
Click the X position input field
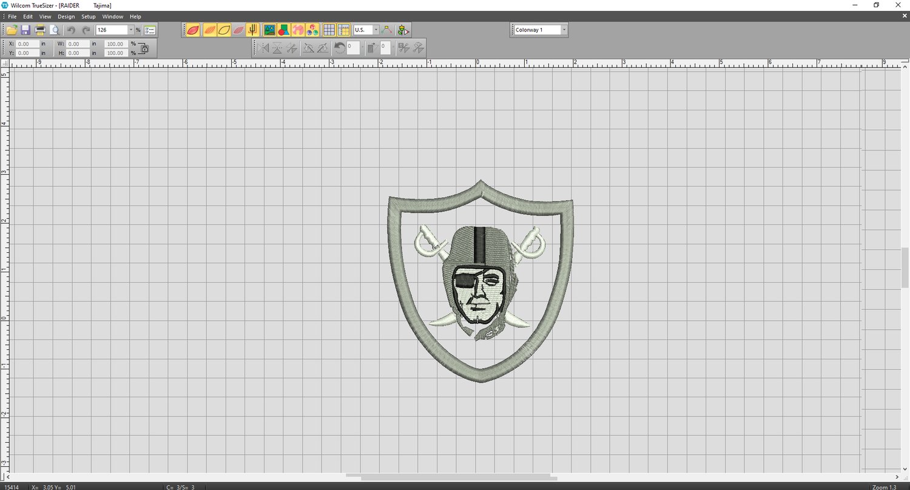[x=28, y=44]
